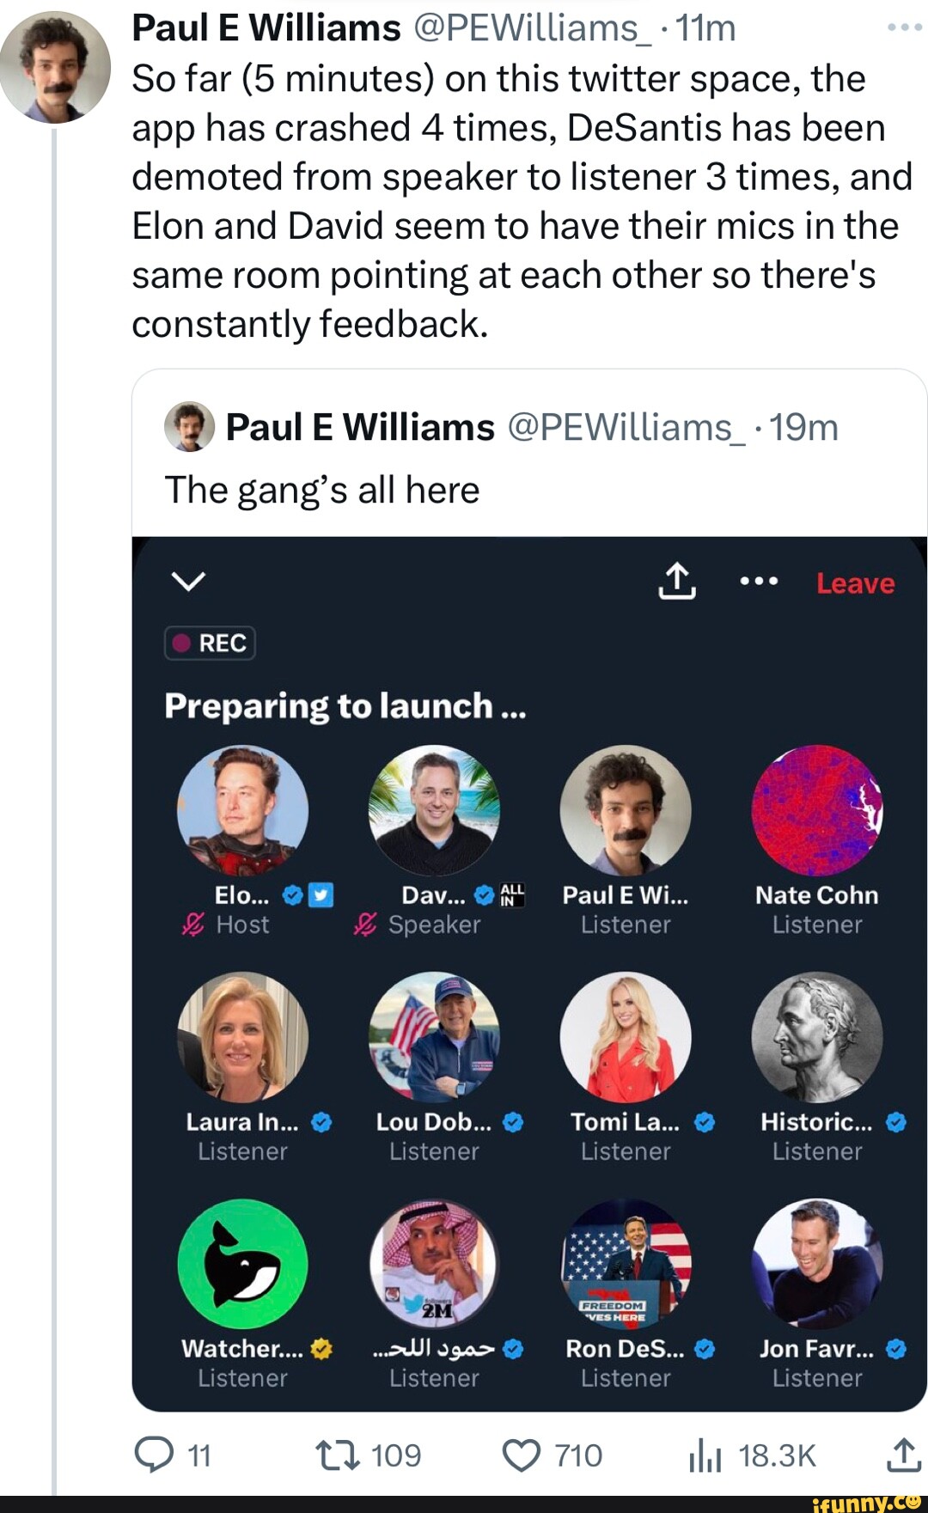Image resolution: width=928 pixels, height=1513 pixels.
Task: Tap the Space share icon beside Leave
Action: tap(677, 582)
